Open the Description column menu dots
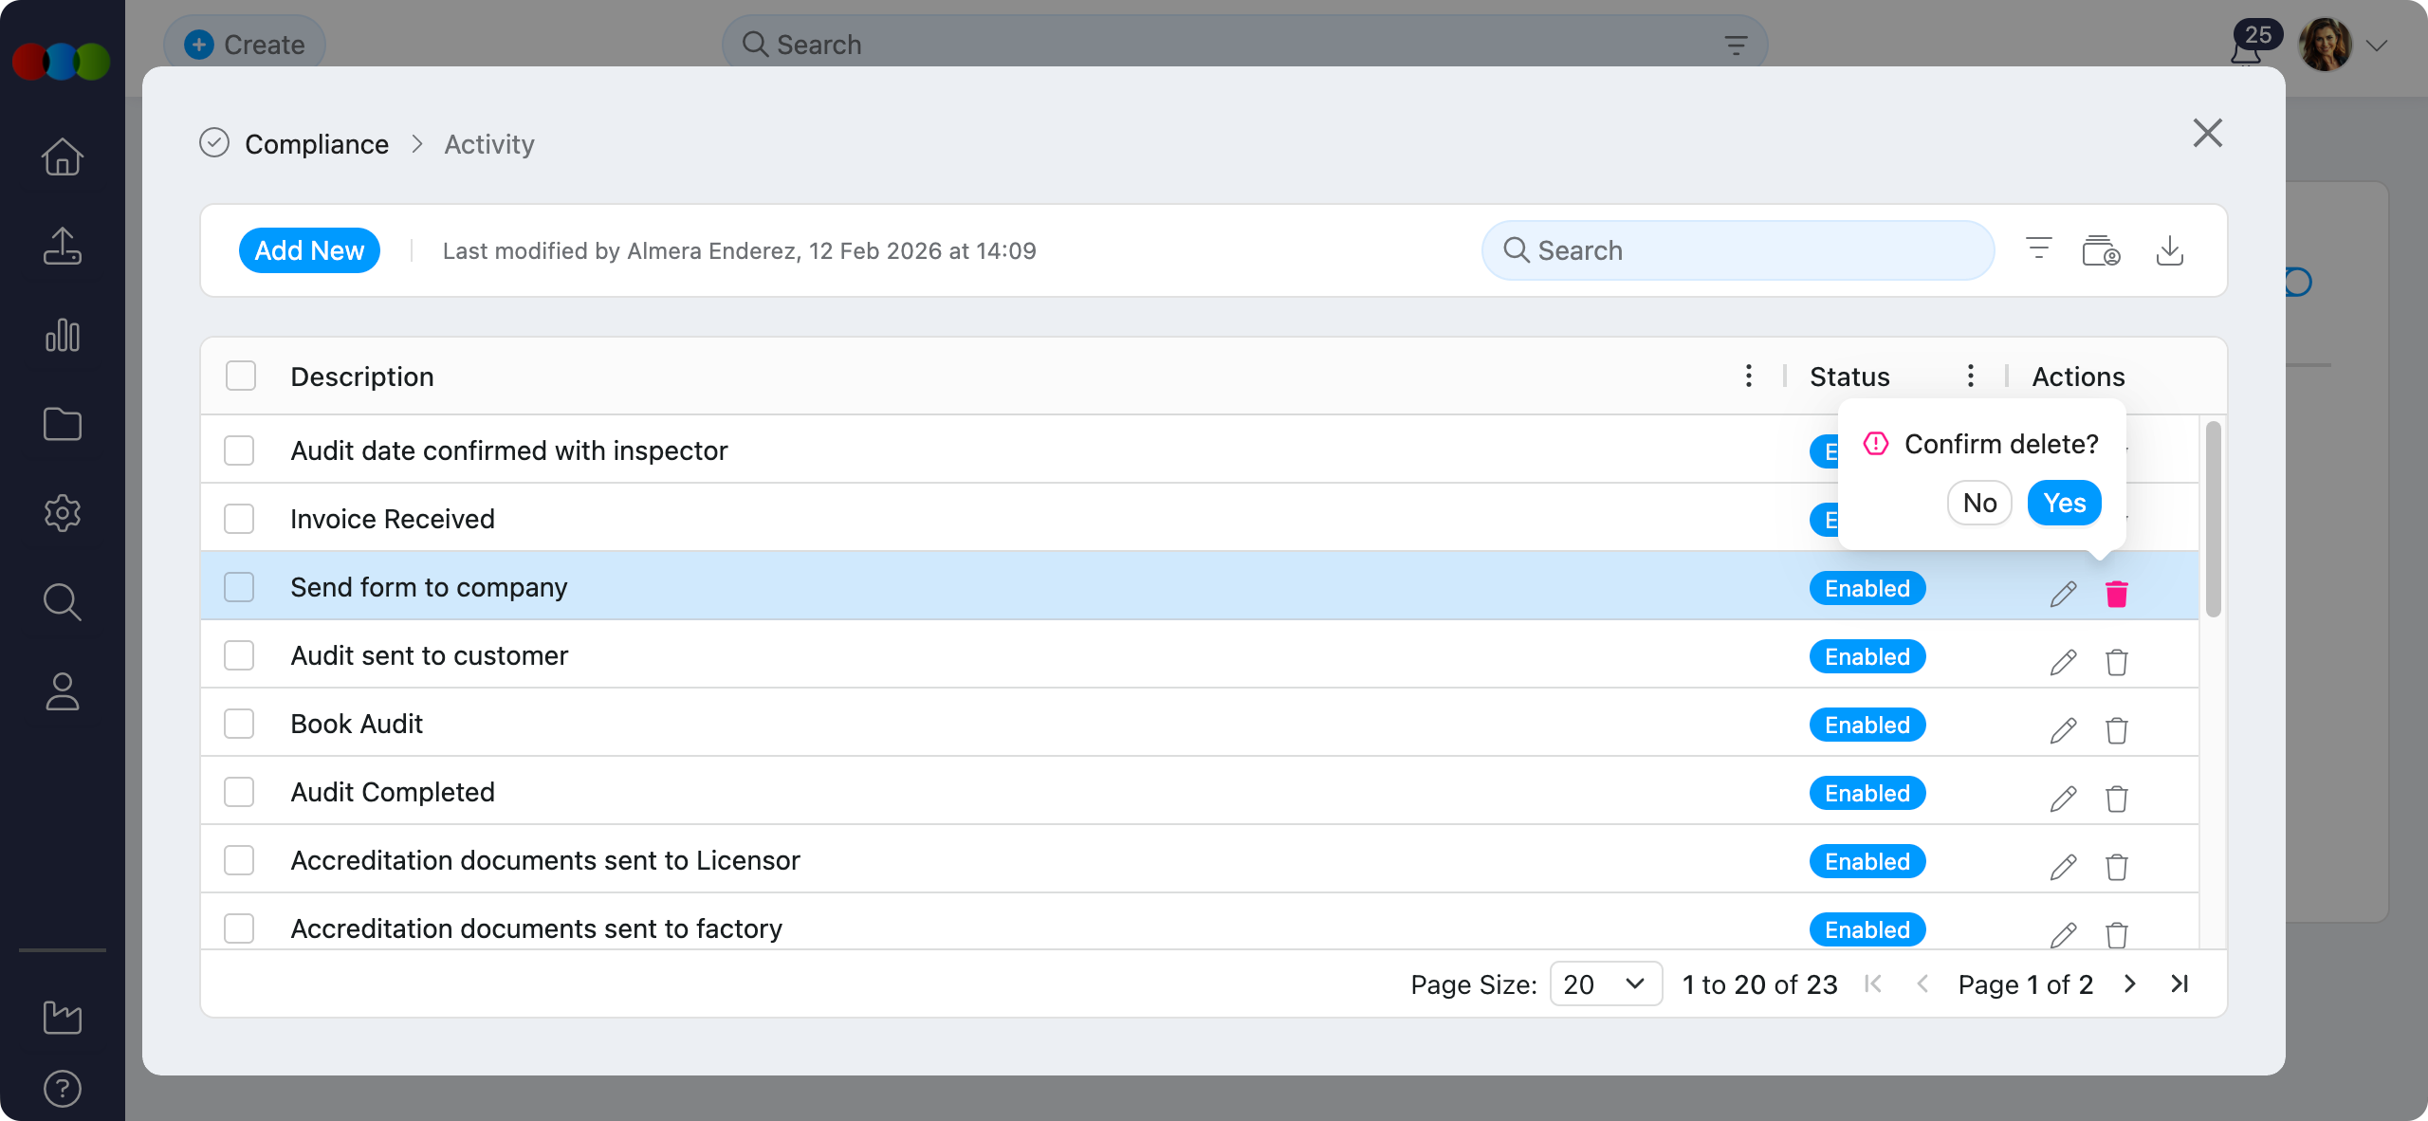Image resolution: width=2428 pixels, height=1121 pixels. click(x=1748, y=377)
